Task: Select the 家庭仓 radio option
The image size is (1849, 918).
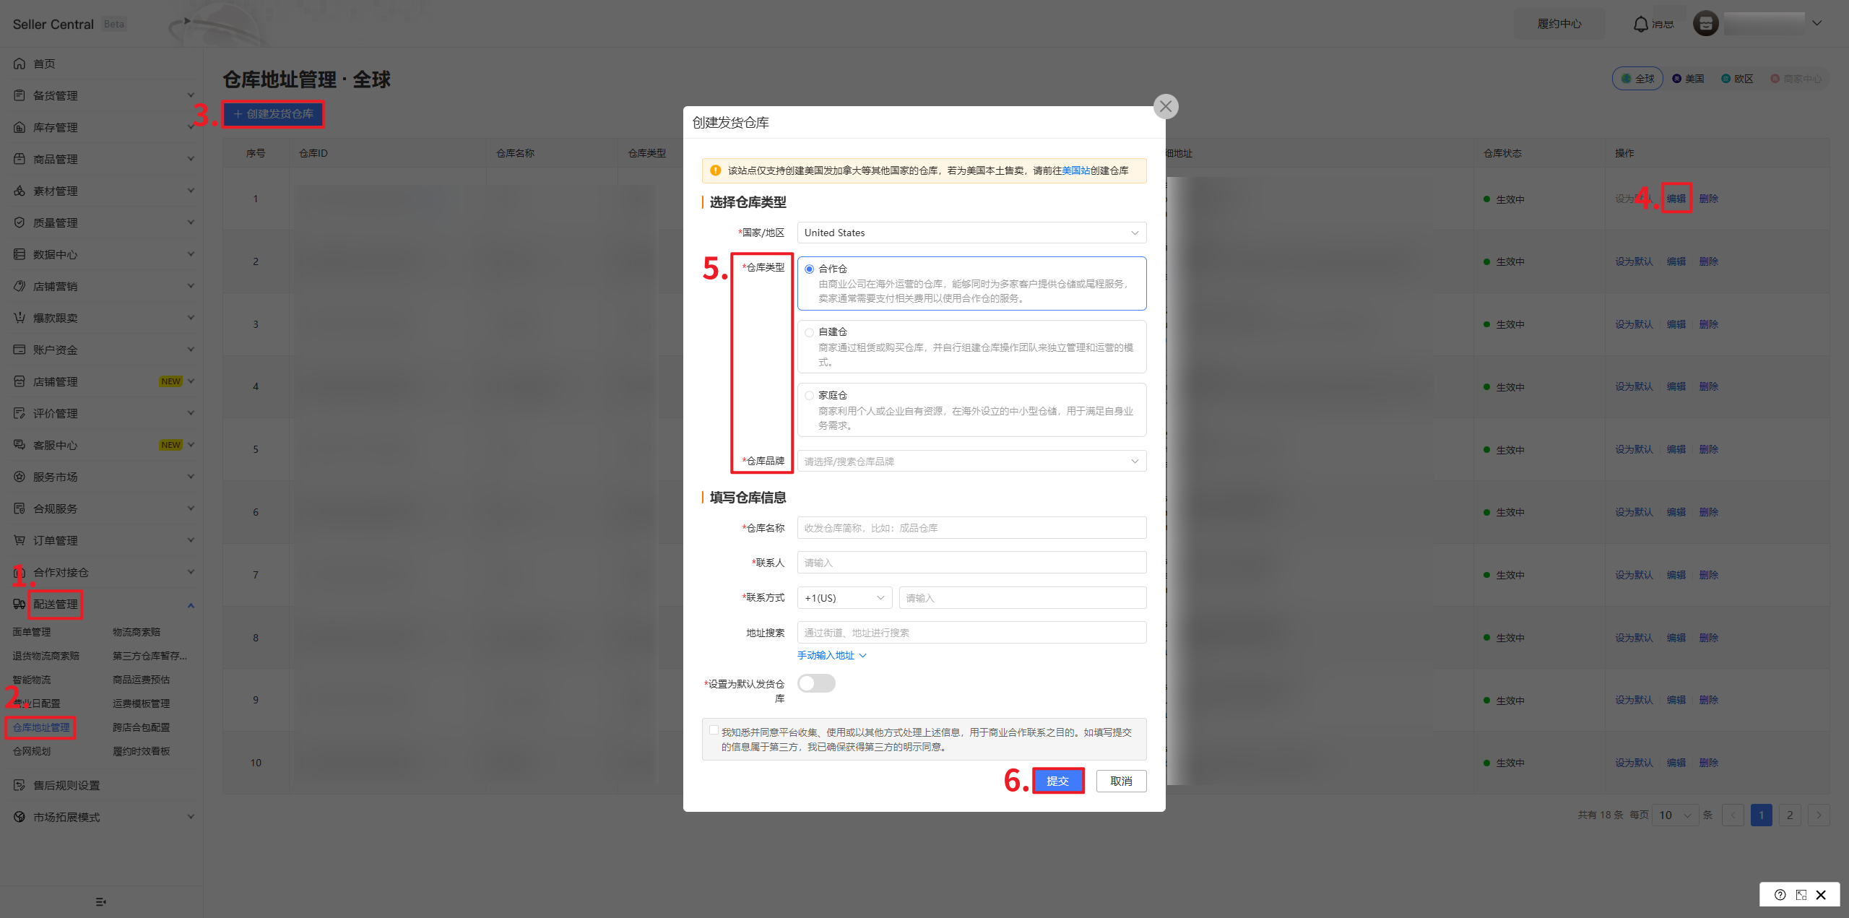Action: [809, 396]
